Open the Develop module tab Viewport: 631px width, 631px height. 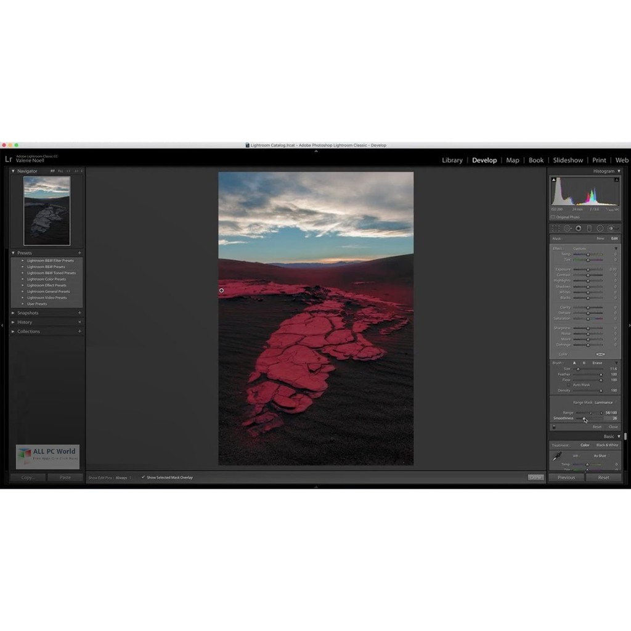(x=484, y=160)
